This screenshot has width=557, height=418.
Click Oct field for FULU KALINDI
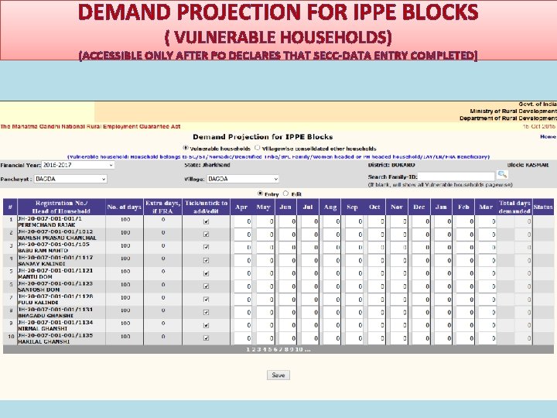[x=376, y=300]
